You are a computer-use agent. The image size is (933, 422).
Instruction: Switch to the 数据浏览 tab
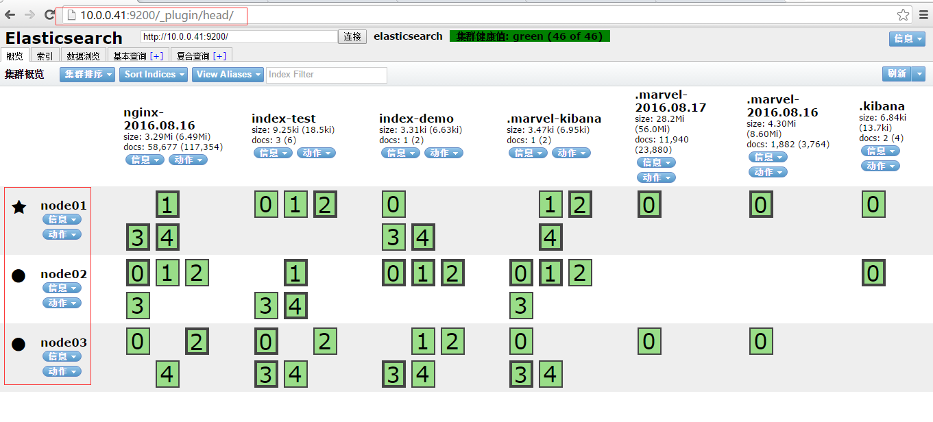click(83, 55)
